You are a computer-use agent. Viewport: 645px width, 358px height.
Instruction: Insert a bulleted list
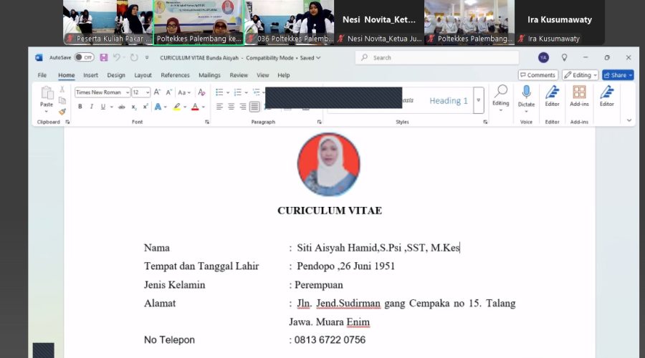pyautogui.click(x=219, y=92)
